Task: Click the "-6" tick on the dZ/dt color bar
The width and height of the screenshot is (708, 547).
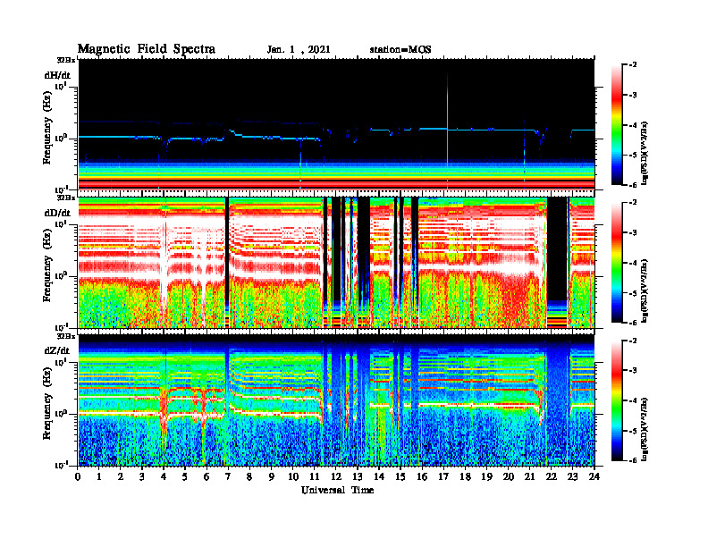Action: pos(633,460)
